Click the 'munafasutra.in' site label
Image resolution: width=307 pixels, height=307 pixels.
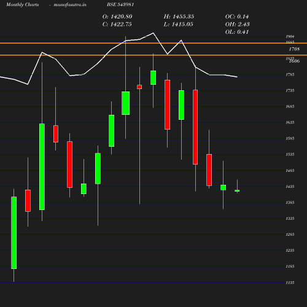[70, 4]
